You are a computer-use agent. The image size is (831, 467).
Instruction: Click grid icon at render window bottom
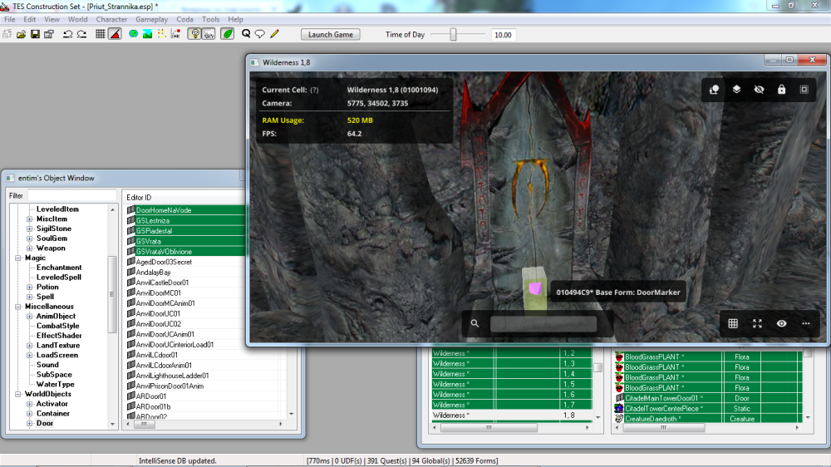tap(733, 323)
